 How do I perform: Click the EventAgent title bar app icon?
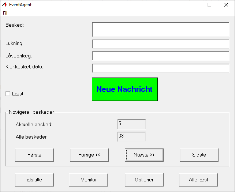click(4, 5)
